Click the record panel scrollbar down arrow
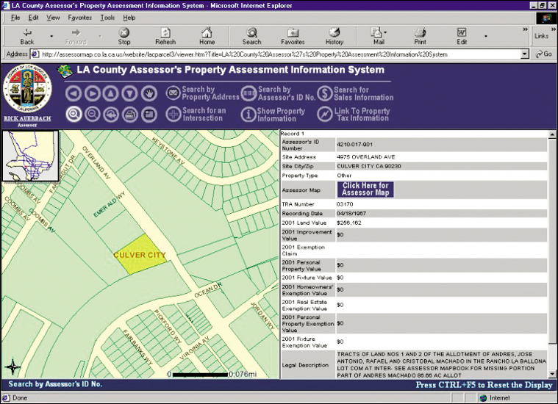The width and height of the screenshot is (558, 404). click(552, 374)
